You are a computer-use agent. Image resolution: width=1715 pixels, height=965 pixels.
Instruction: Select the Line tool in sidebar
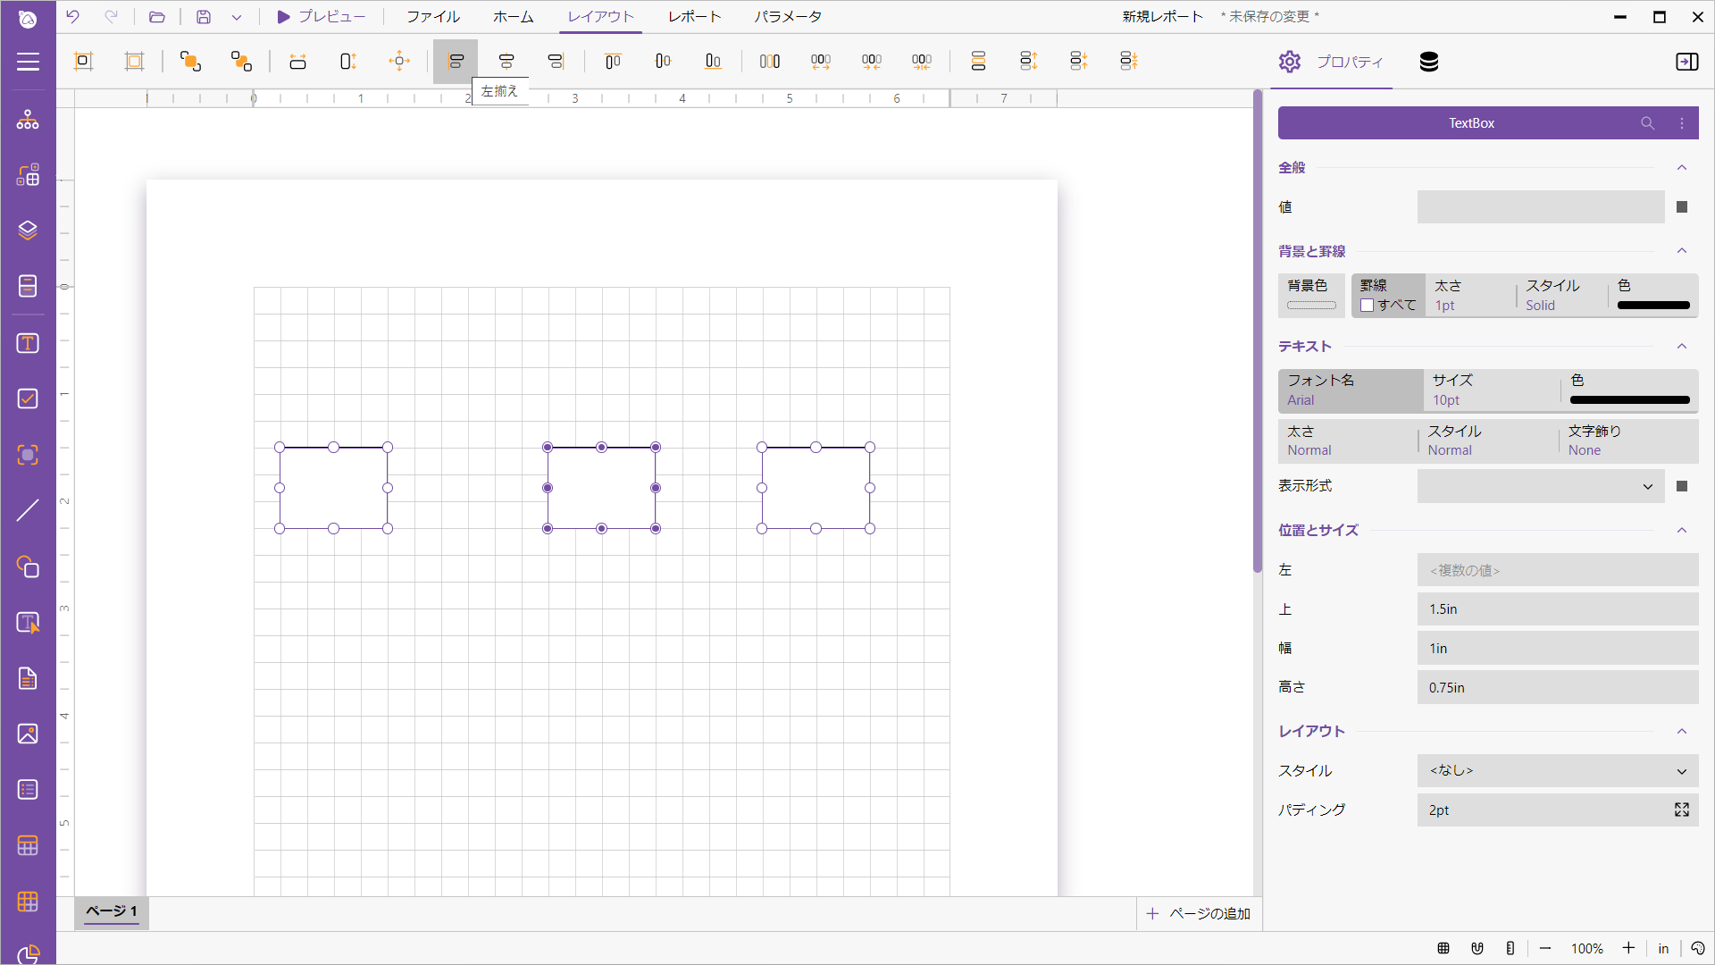[28, 510]
